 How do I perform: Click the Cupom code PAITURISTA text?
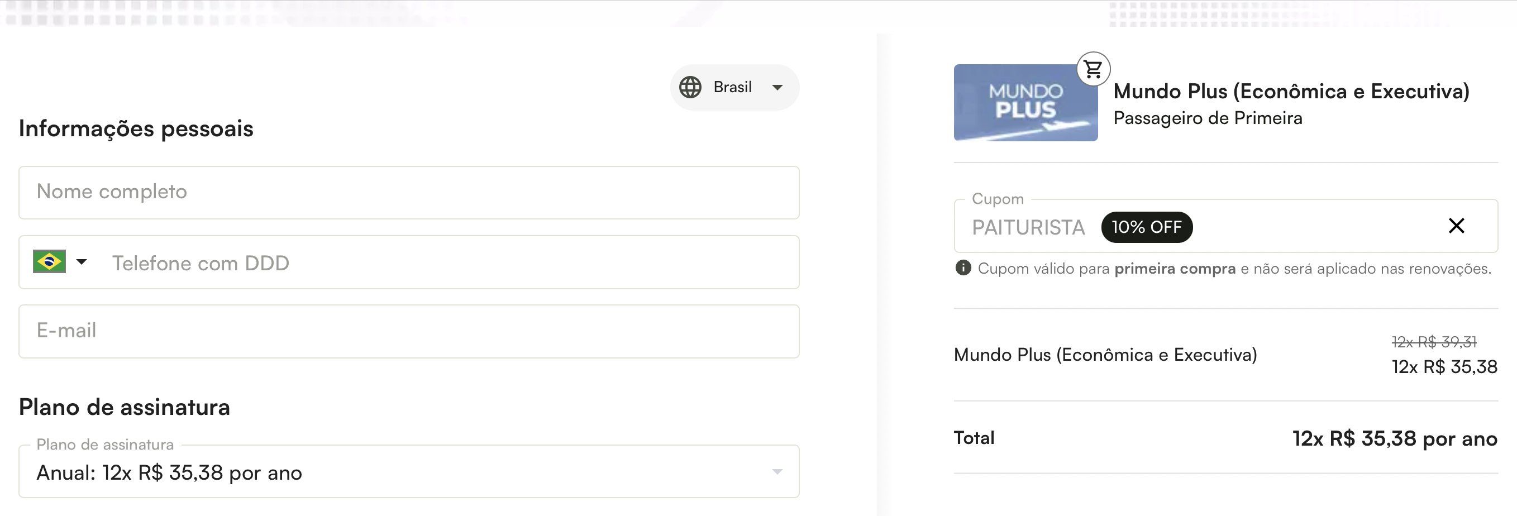[1028, 227]
